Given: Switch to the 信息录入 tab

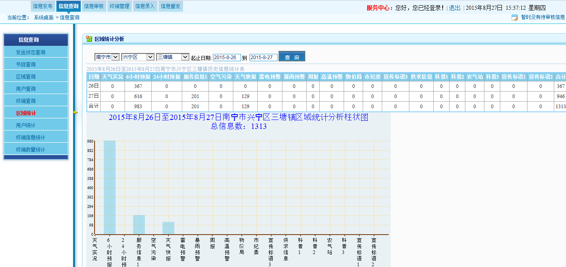Looking at the screenshot, I should (x=145, y=6).
